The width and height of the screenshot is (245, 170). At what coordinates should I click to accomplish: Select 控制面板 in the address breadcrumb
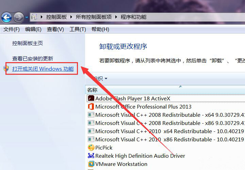coord(56,17)
